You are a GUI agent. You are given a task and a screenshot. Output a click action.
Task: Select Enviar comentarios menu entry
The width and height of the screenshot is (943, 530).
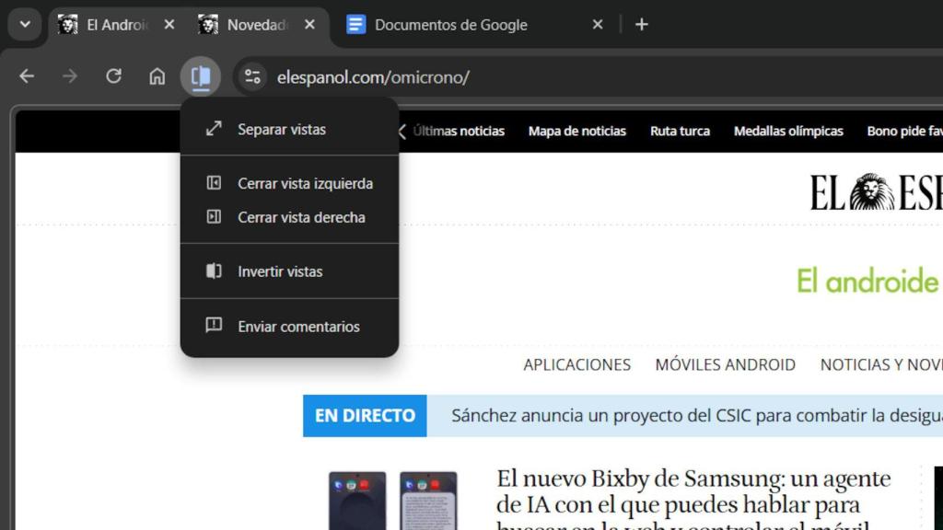[289, 327]
